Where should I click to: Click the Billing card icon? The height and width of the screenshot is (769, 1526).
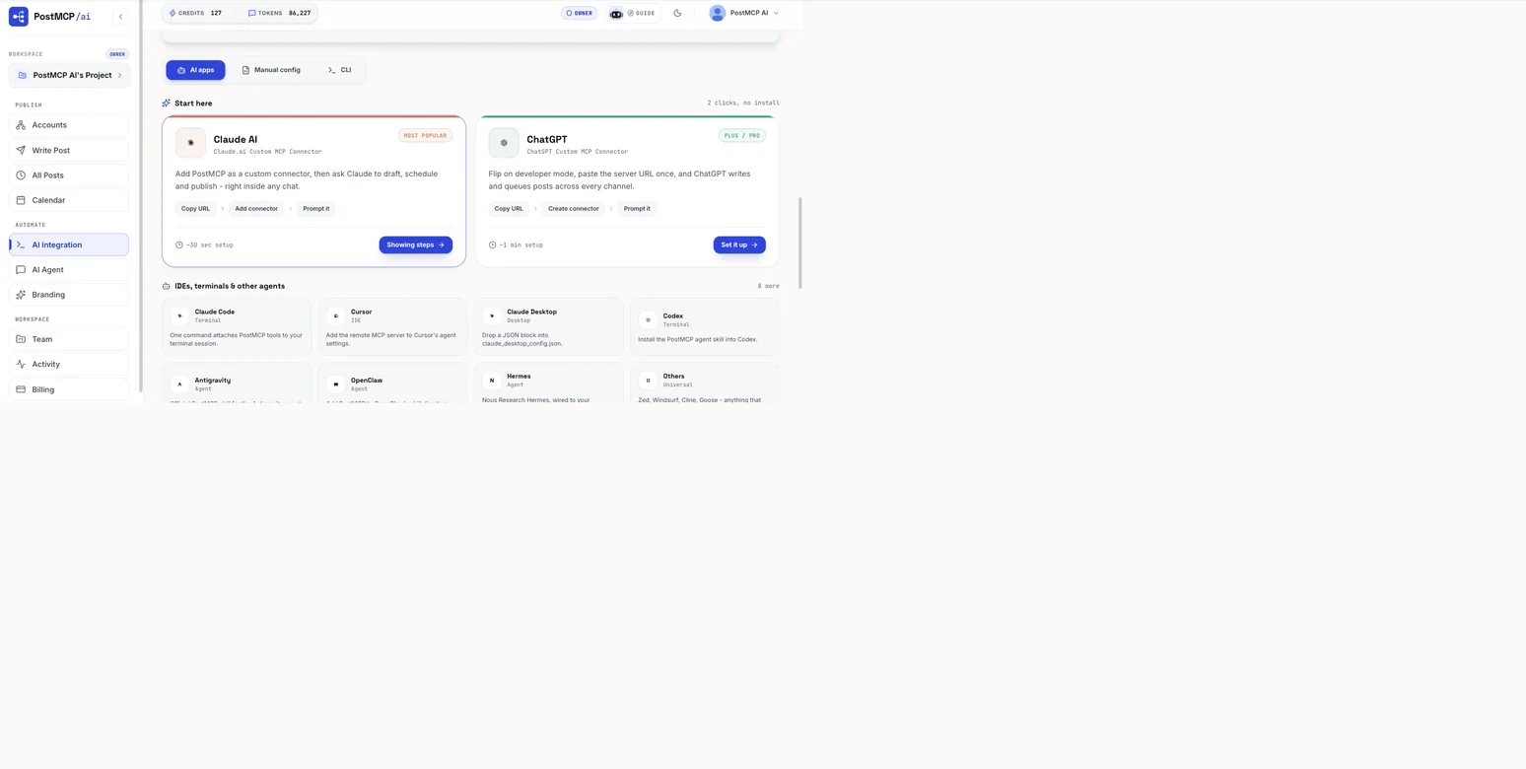[21, 389]
